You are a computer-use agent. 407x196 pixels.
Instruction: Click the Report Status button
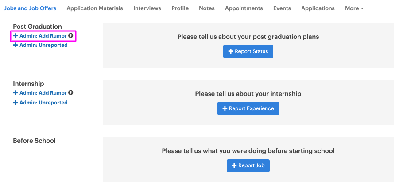pos(248,51)
